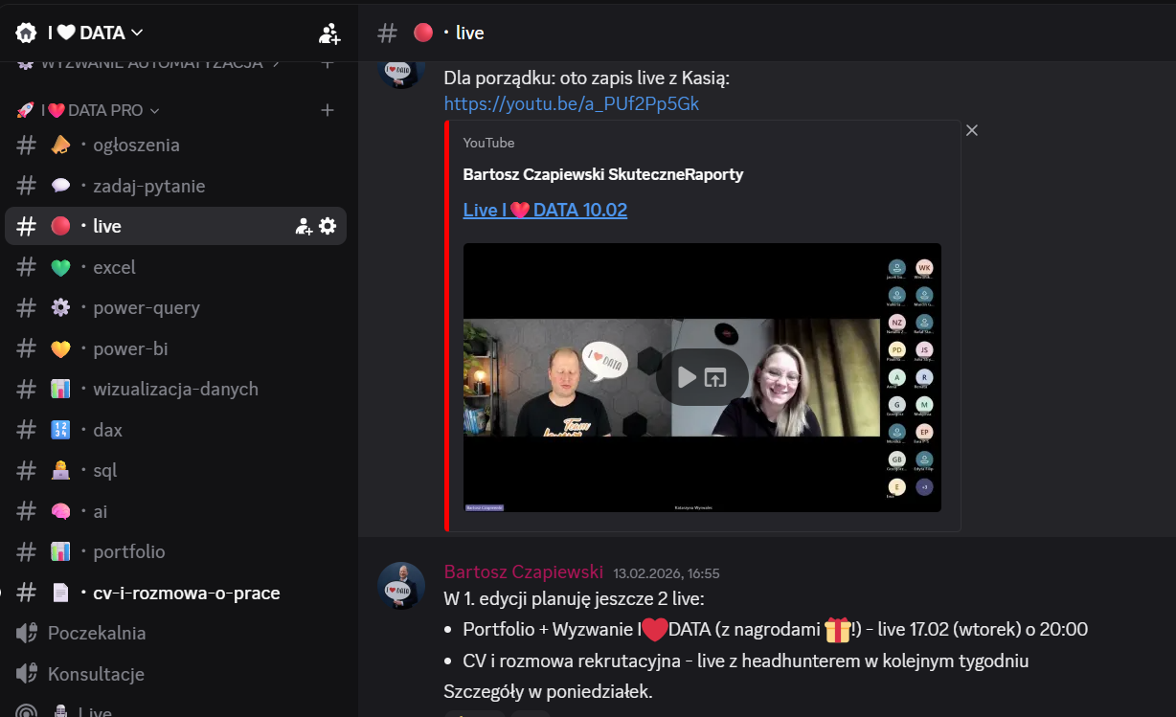The height and width of the screenshot is (717, 1176).
Task: Join the Poczekalnia voice channel
Action: pos(97,633)
